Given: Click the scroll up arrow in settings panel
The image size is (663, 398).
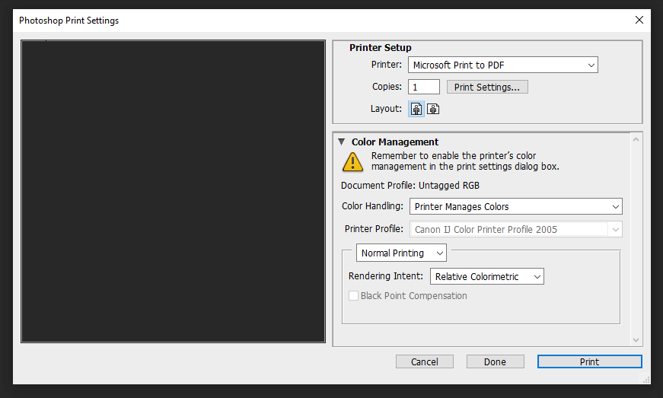Looking at the screenshot, I should click(636, 139).
